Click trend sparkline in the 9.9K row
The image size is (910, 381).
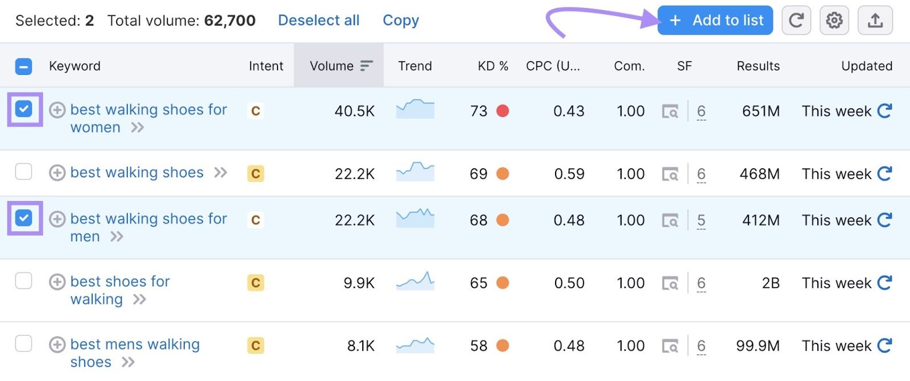click(415, 281)
